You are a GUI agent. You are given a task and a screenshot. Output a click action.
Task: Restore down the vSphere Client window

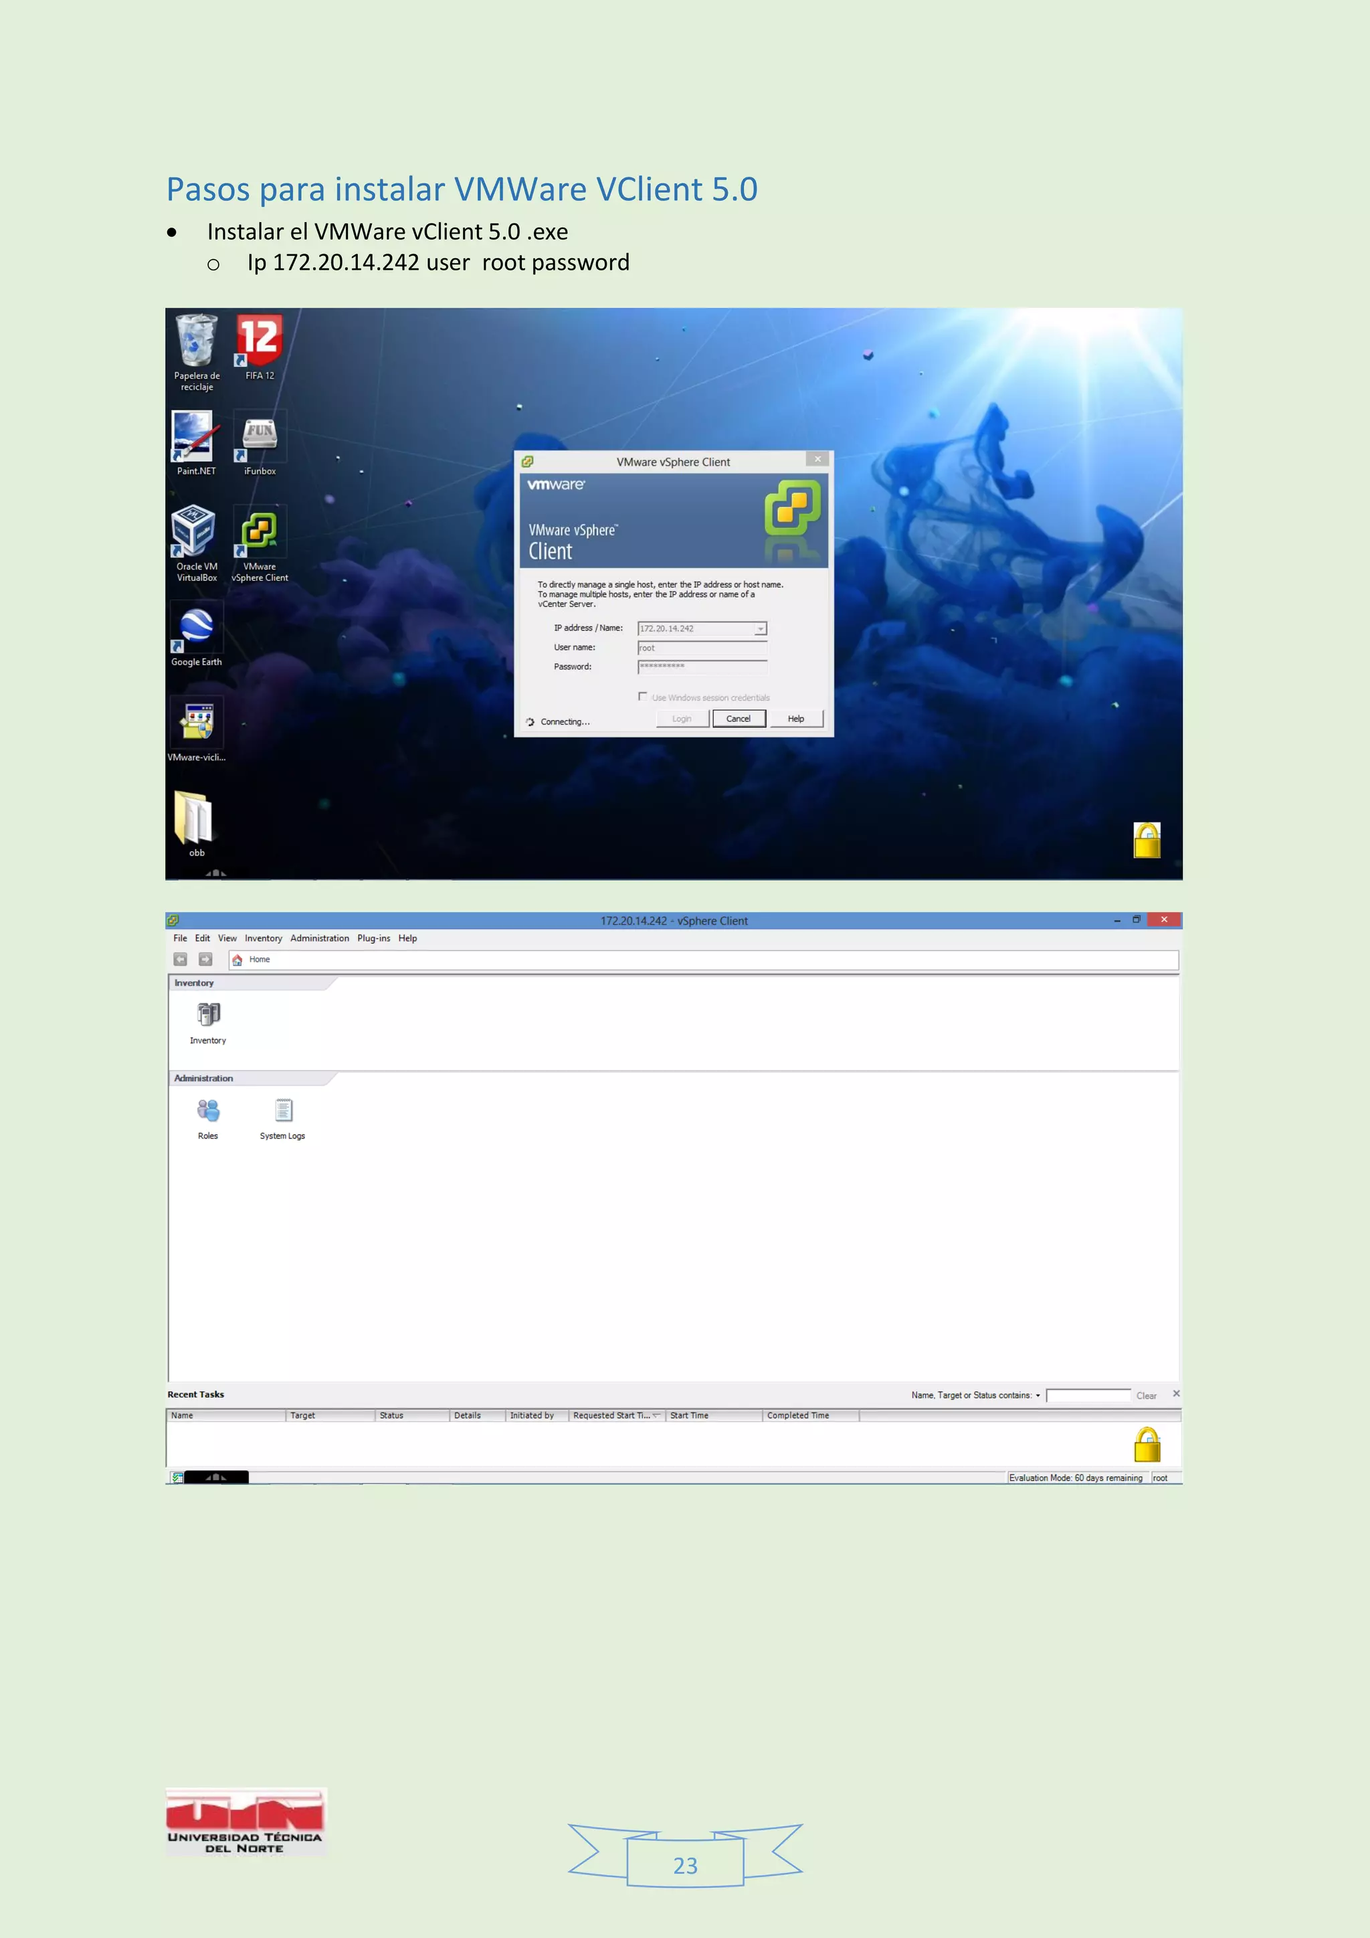tap(1137, 920)
